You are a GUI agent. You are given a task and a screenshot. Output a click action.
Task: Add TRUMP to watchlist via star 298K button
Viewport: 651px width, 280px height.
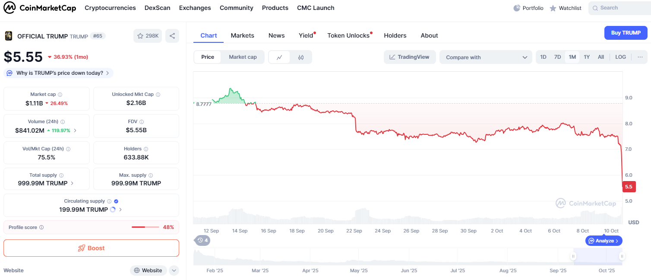click(x=148, y=36)
